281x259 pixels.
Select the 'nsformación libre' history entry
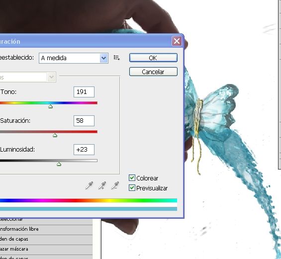(x=46, y=229)
